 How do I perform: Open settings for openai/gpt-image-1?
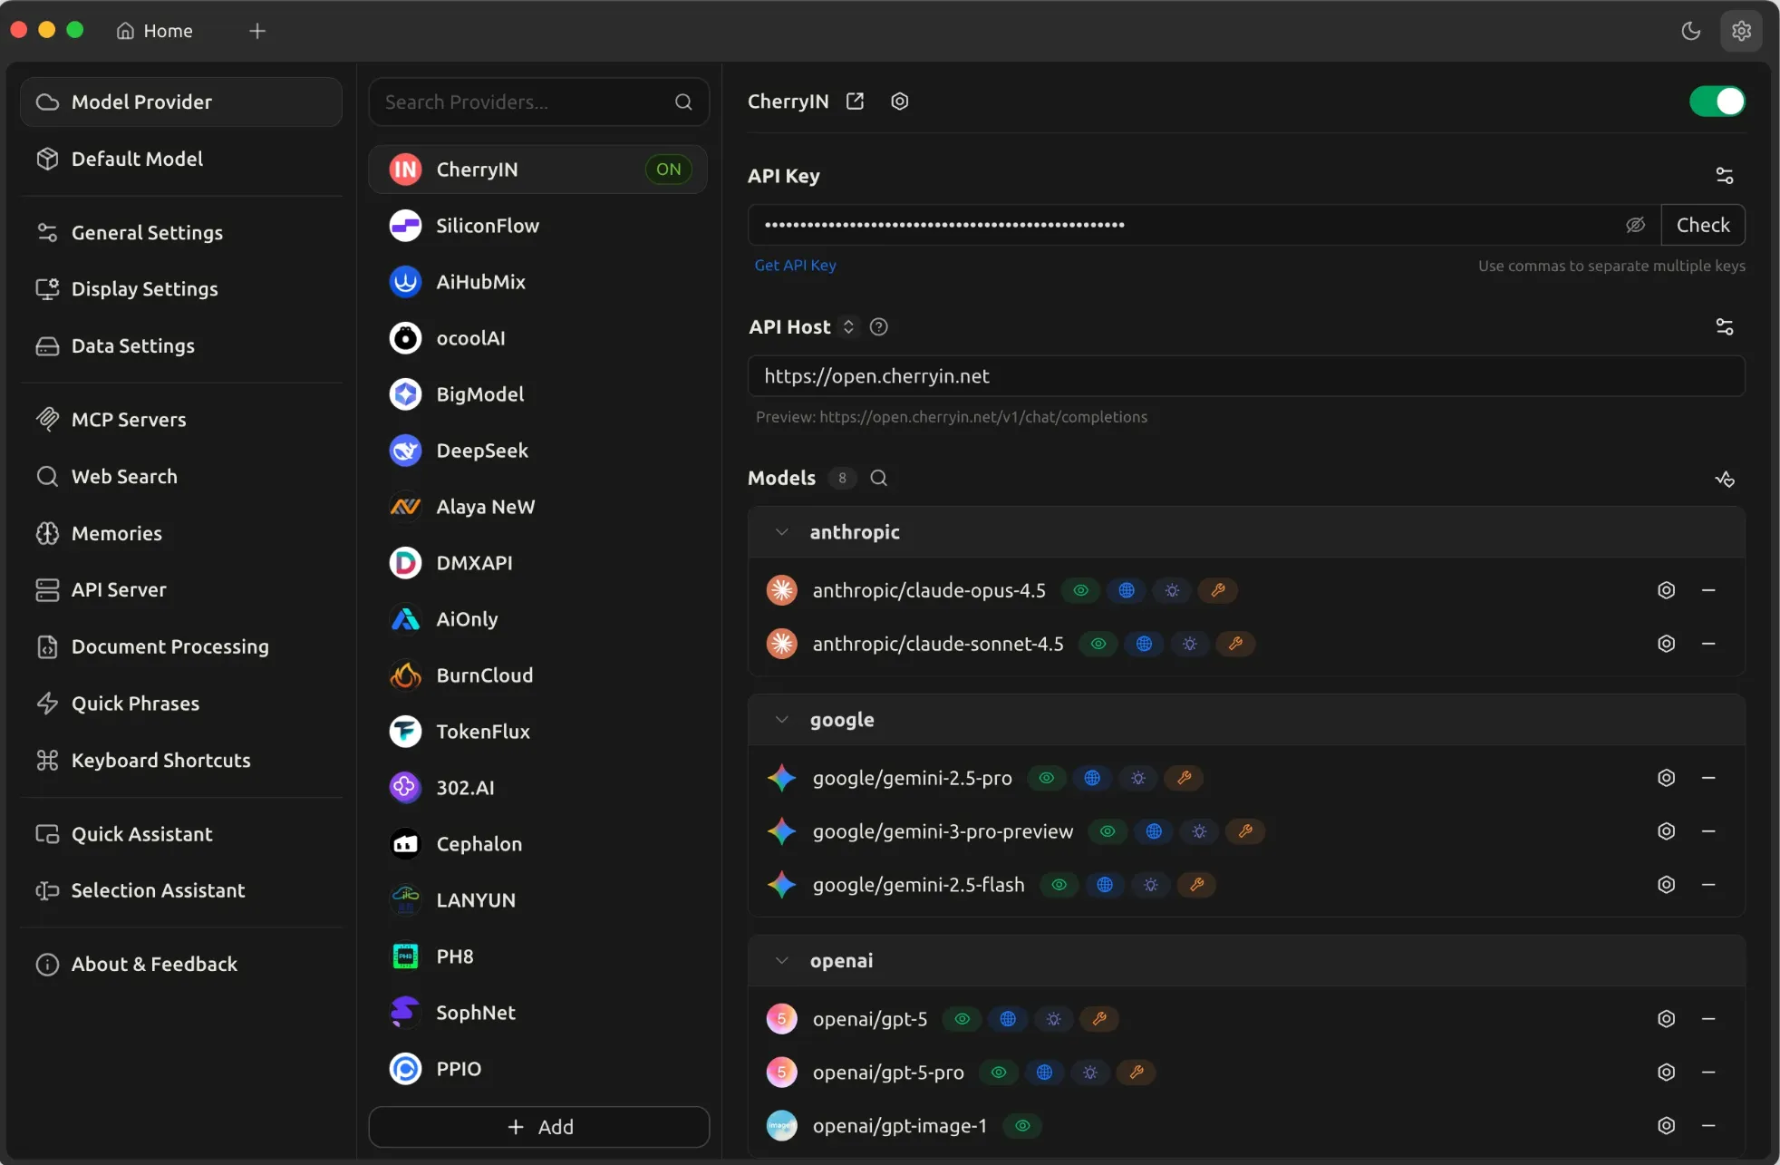click(x=1666, y=1126)
